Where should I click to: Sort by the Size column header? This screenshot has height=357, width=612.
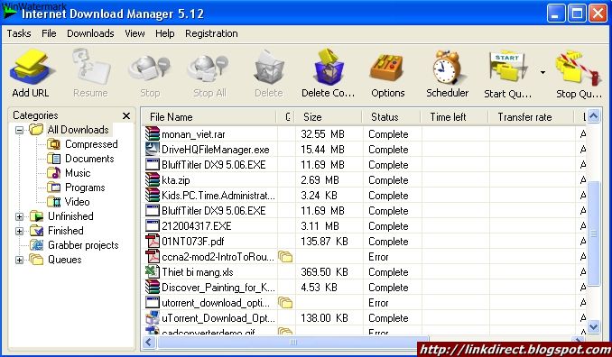click(x=329, y=117)
